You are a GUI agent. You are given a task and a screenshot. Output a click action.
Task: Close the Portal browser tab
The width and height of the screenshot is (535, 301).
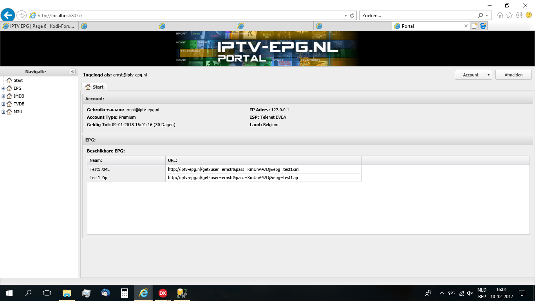466,26
